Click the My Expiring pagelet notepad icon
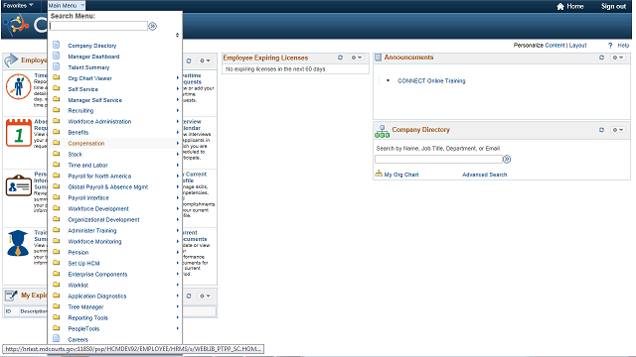636x357 pixels. tap(11, 296)
